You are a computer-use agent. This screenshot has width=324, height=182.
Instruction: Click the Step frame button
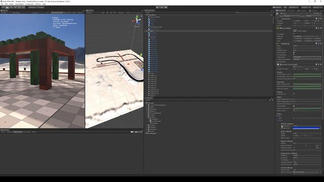[166, 8]
